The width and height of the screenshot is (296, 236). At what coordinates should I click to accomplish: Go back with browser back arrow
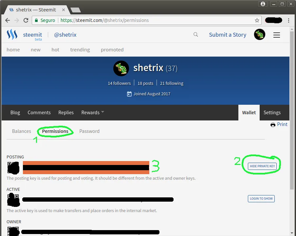8,20
